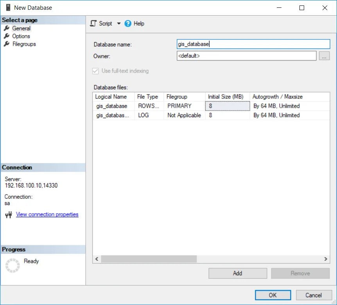Click the Autogrowth / Maxsize column header
The image size is (337, 305).
coord(290,97)
